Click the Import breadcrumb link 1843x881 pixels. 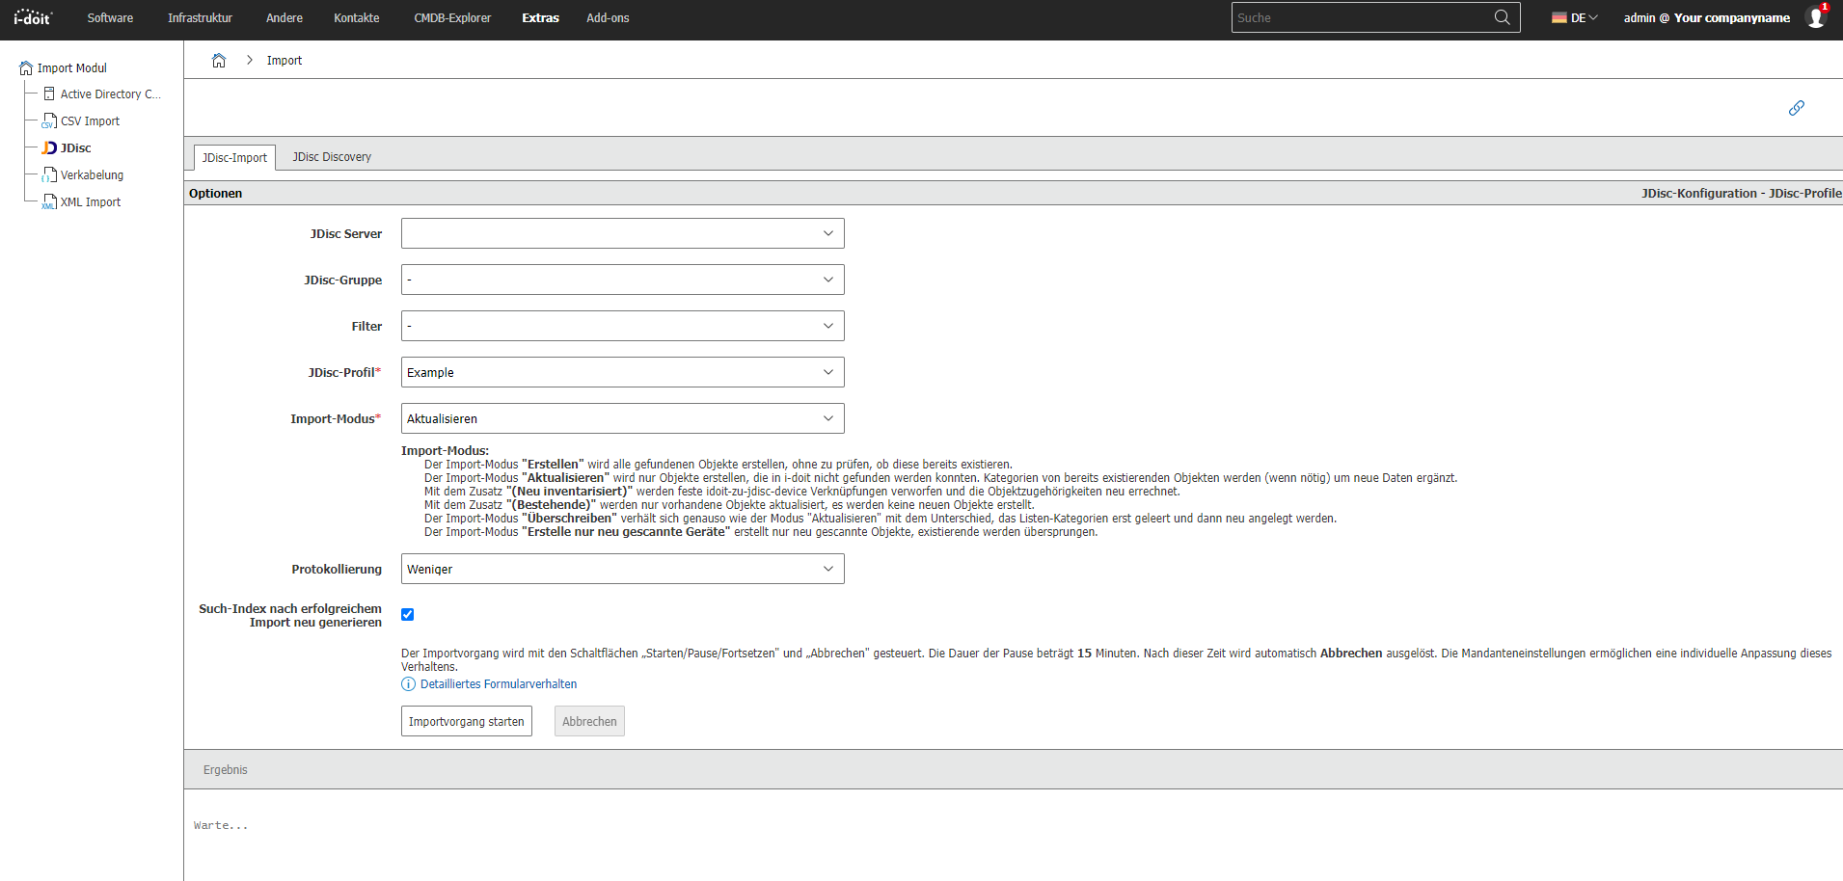[285, 61]
